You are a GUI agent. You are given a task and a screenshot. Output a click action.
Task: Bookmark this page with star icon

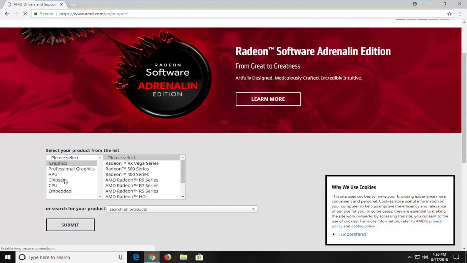449,14
